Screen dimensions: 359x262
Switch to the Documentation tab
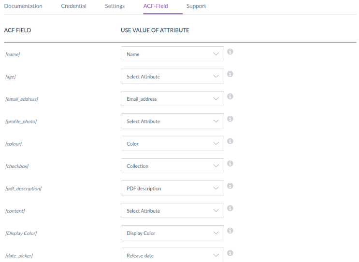[23, 6]
